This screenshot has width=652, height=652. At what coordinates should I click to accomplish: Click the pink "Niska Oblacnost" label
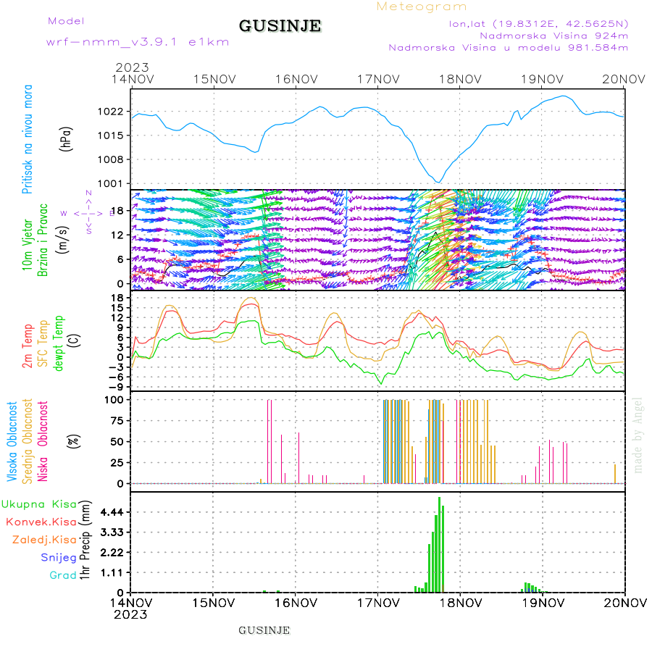[43, 441]
